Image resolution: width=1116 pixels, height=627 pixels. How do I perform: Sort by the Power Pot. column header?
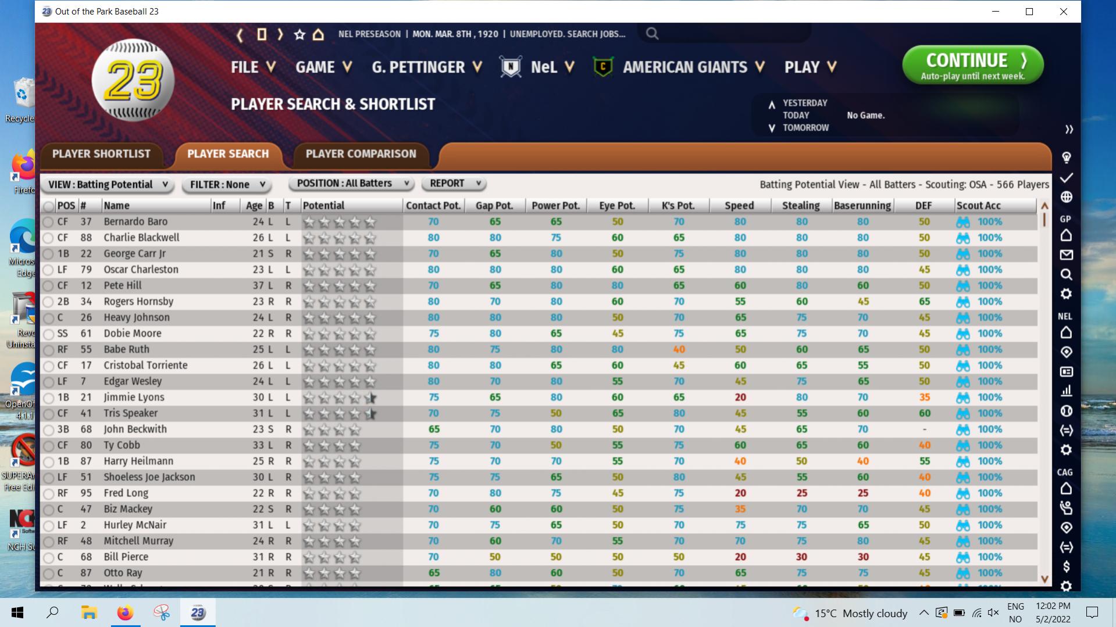pos(556,206)
